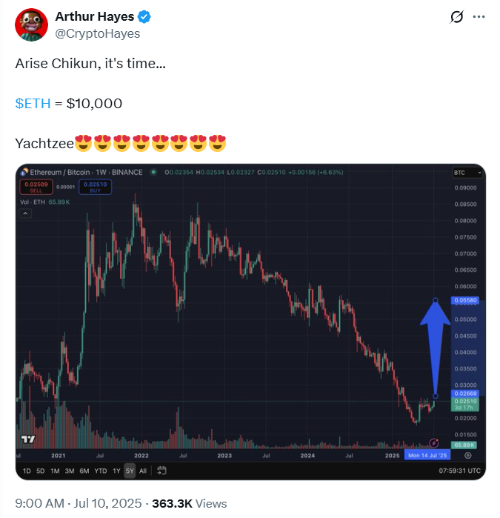The width and height of the screenshot is (500, 518).
Task: Select the YTD range tab
Action: point(101,471)
